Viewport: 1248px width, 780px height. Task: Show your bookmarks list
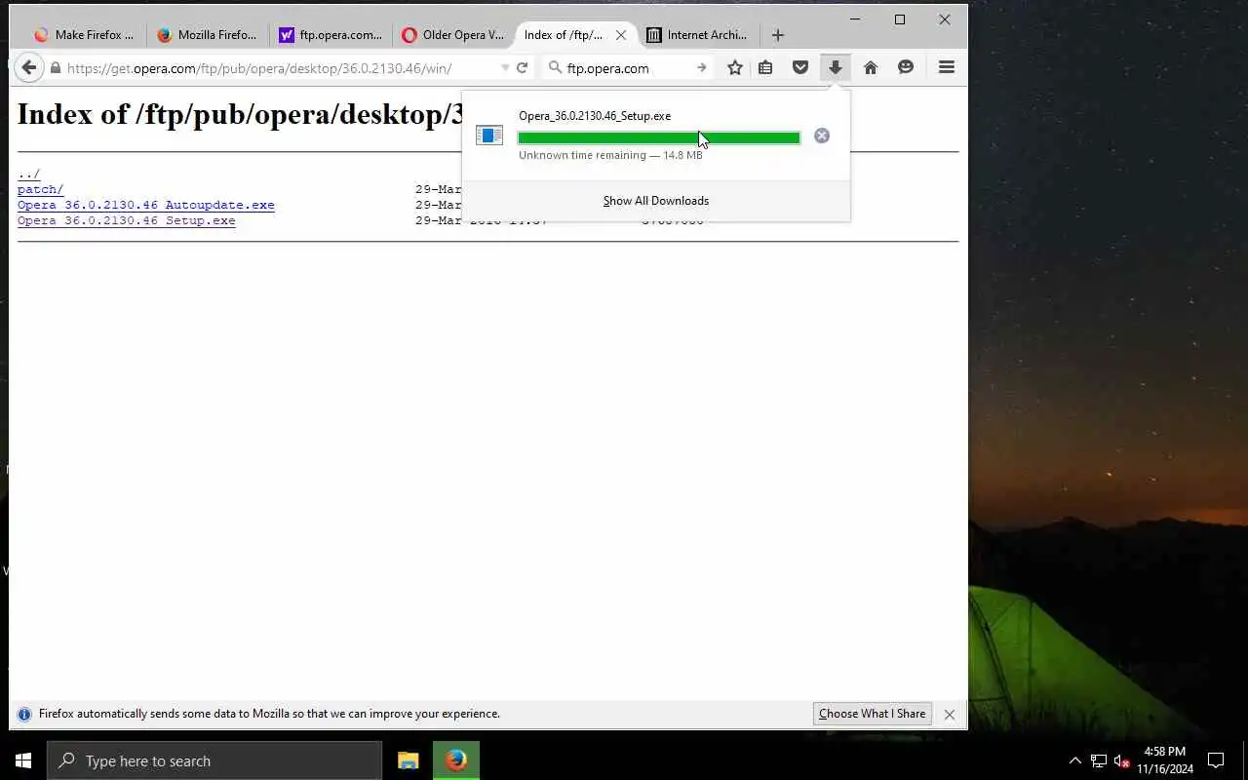coord(766,67)
